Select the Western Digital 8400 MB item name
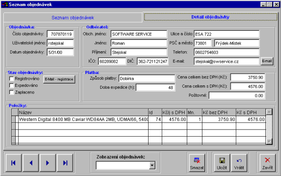This screenshot has width=281, height=176. coord(84,120)
